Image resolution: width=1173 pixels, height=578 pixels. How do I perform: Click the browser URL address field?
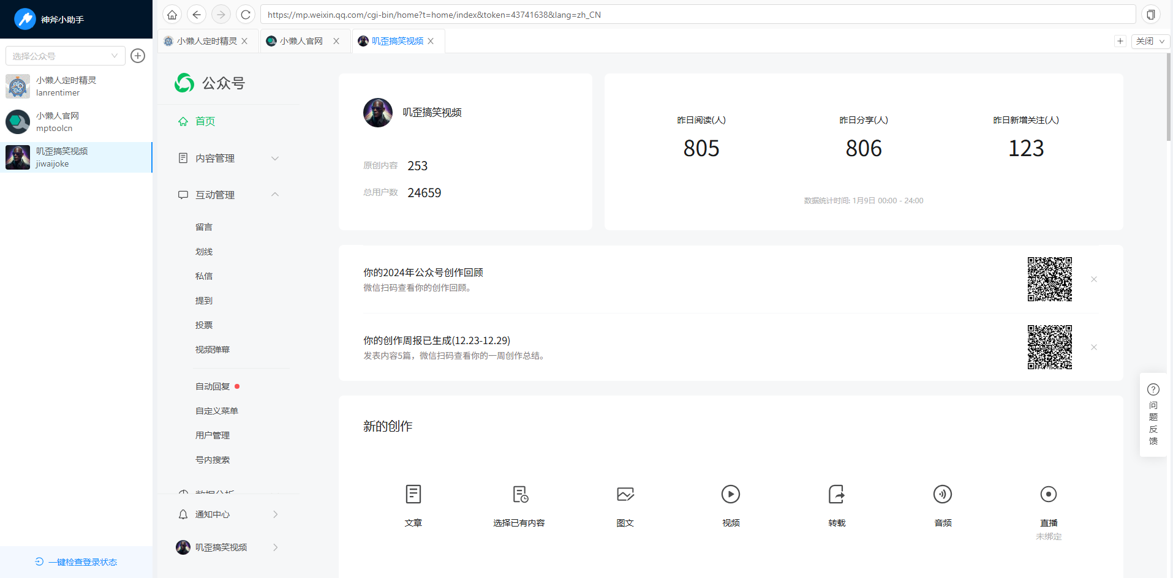pos(697,15)
